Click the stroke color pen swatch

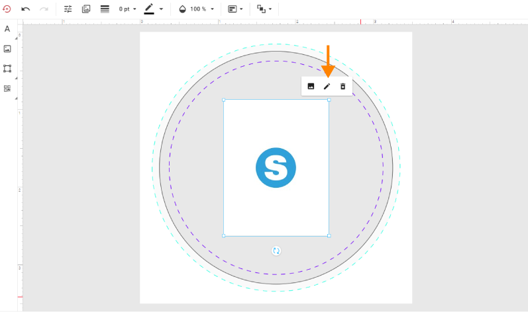pyautogui.click(x=149, y=9)
